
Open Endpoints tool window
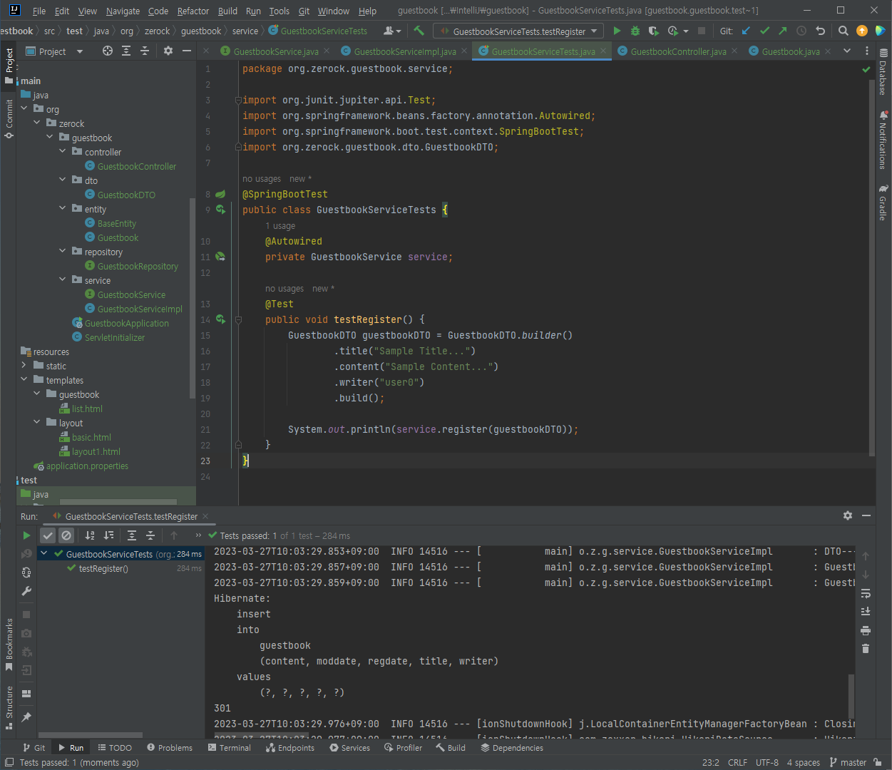(290, 748)
